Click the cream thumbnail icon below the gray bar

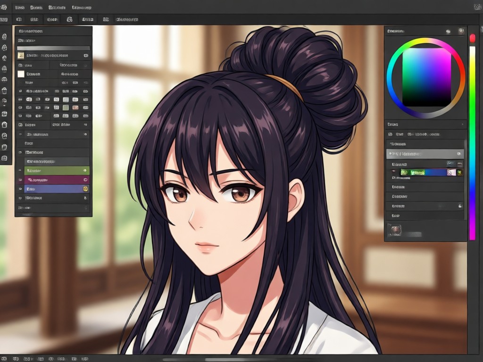click(x=21, y=56)
